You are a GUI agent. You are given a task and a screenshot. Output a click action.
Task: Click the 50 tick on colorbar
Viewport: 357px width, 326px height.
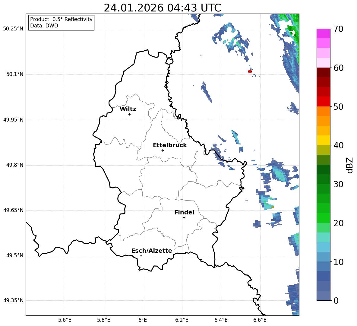pos(338,106)
